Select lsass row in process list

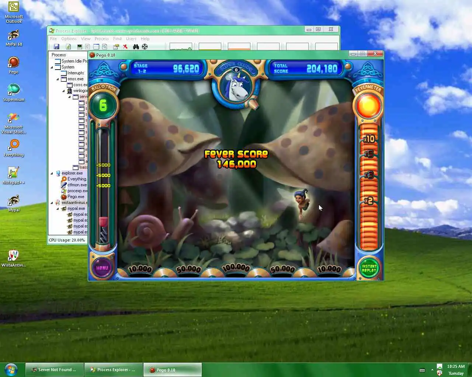(x=80, y=168)
